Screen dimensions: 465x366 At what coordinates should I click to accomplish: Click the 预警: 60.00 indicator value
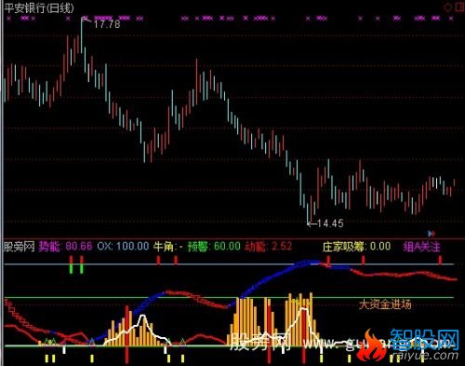click(x=214, y=247)
